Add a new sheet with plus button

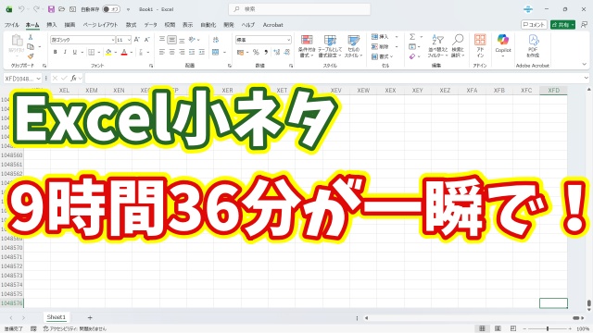tap(90, 318)
